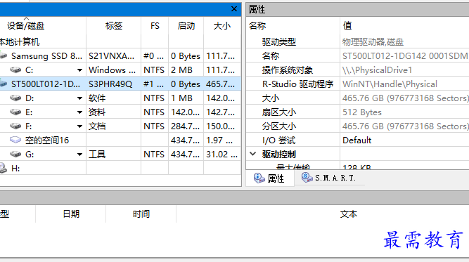Image resolution: width=469 pixels, height=262 pixels.
Task: Click the 31.02 size cell of G:
Action: coord(221,154)
